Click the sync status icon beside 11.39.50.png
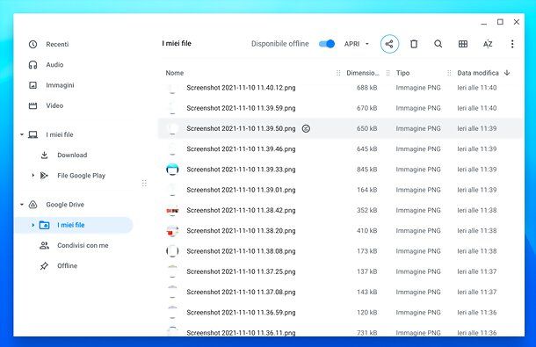536x347 pixels. pos(306,128)
